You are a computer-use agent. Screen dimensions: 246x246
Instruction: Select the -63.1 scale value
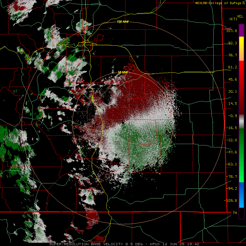click(232, 164)
